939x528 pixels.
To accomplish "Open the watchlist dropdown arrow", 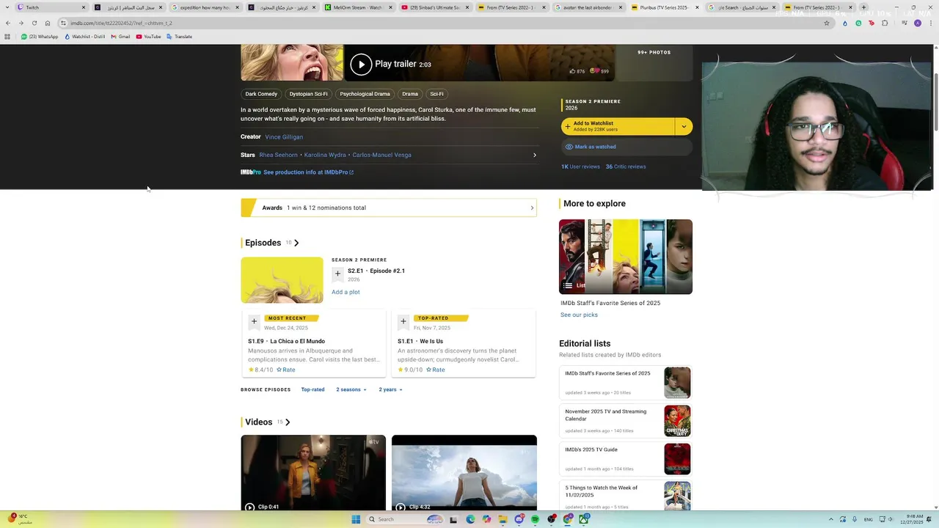I will [x=684, y=126].
